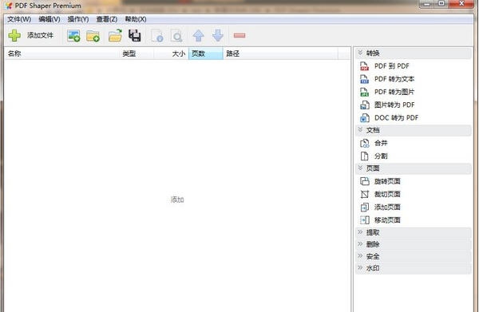This screenshot has width=479, height=312.
Task: Click the DOC 转为 PDF icon
Action: (x=365, y=118)
